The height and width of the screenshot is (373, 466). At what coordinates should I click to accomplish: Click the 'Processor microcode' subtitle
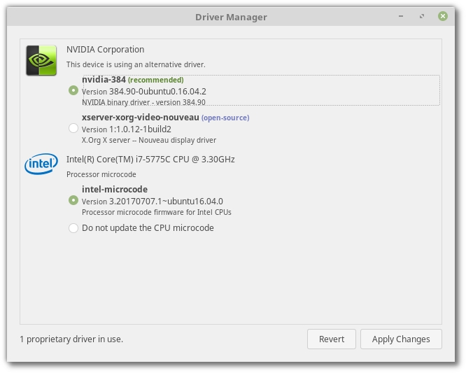pos(101,174)
